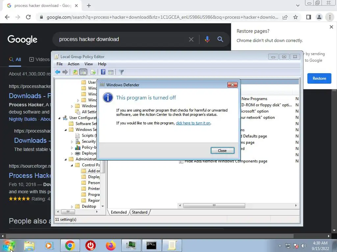Screen dimensions: 337x252
Task: Expand the Desktop tree node
Action: click(72, 207)
